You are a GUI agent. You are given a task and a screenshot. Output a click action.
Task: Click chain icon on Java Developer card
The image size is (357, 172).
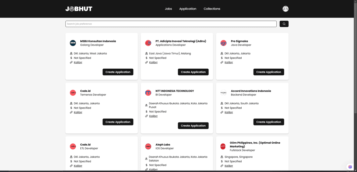click(222, 62)
